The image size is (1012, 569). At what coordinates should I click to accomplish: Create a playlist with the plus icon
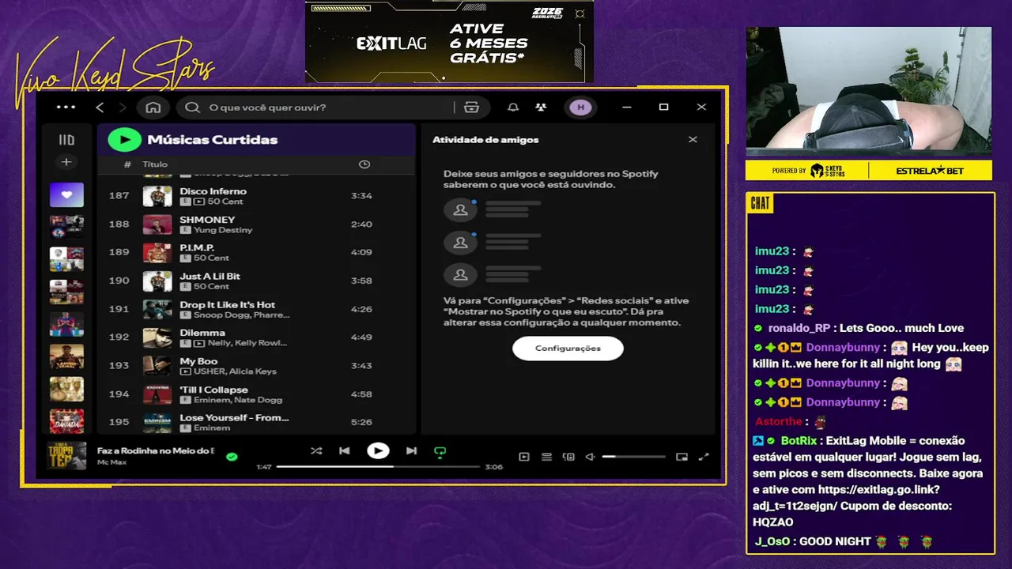pos(66,162)
